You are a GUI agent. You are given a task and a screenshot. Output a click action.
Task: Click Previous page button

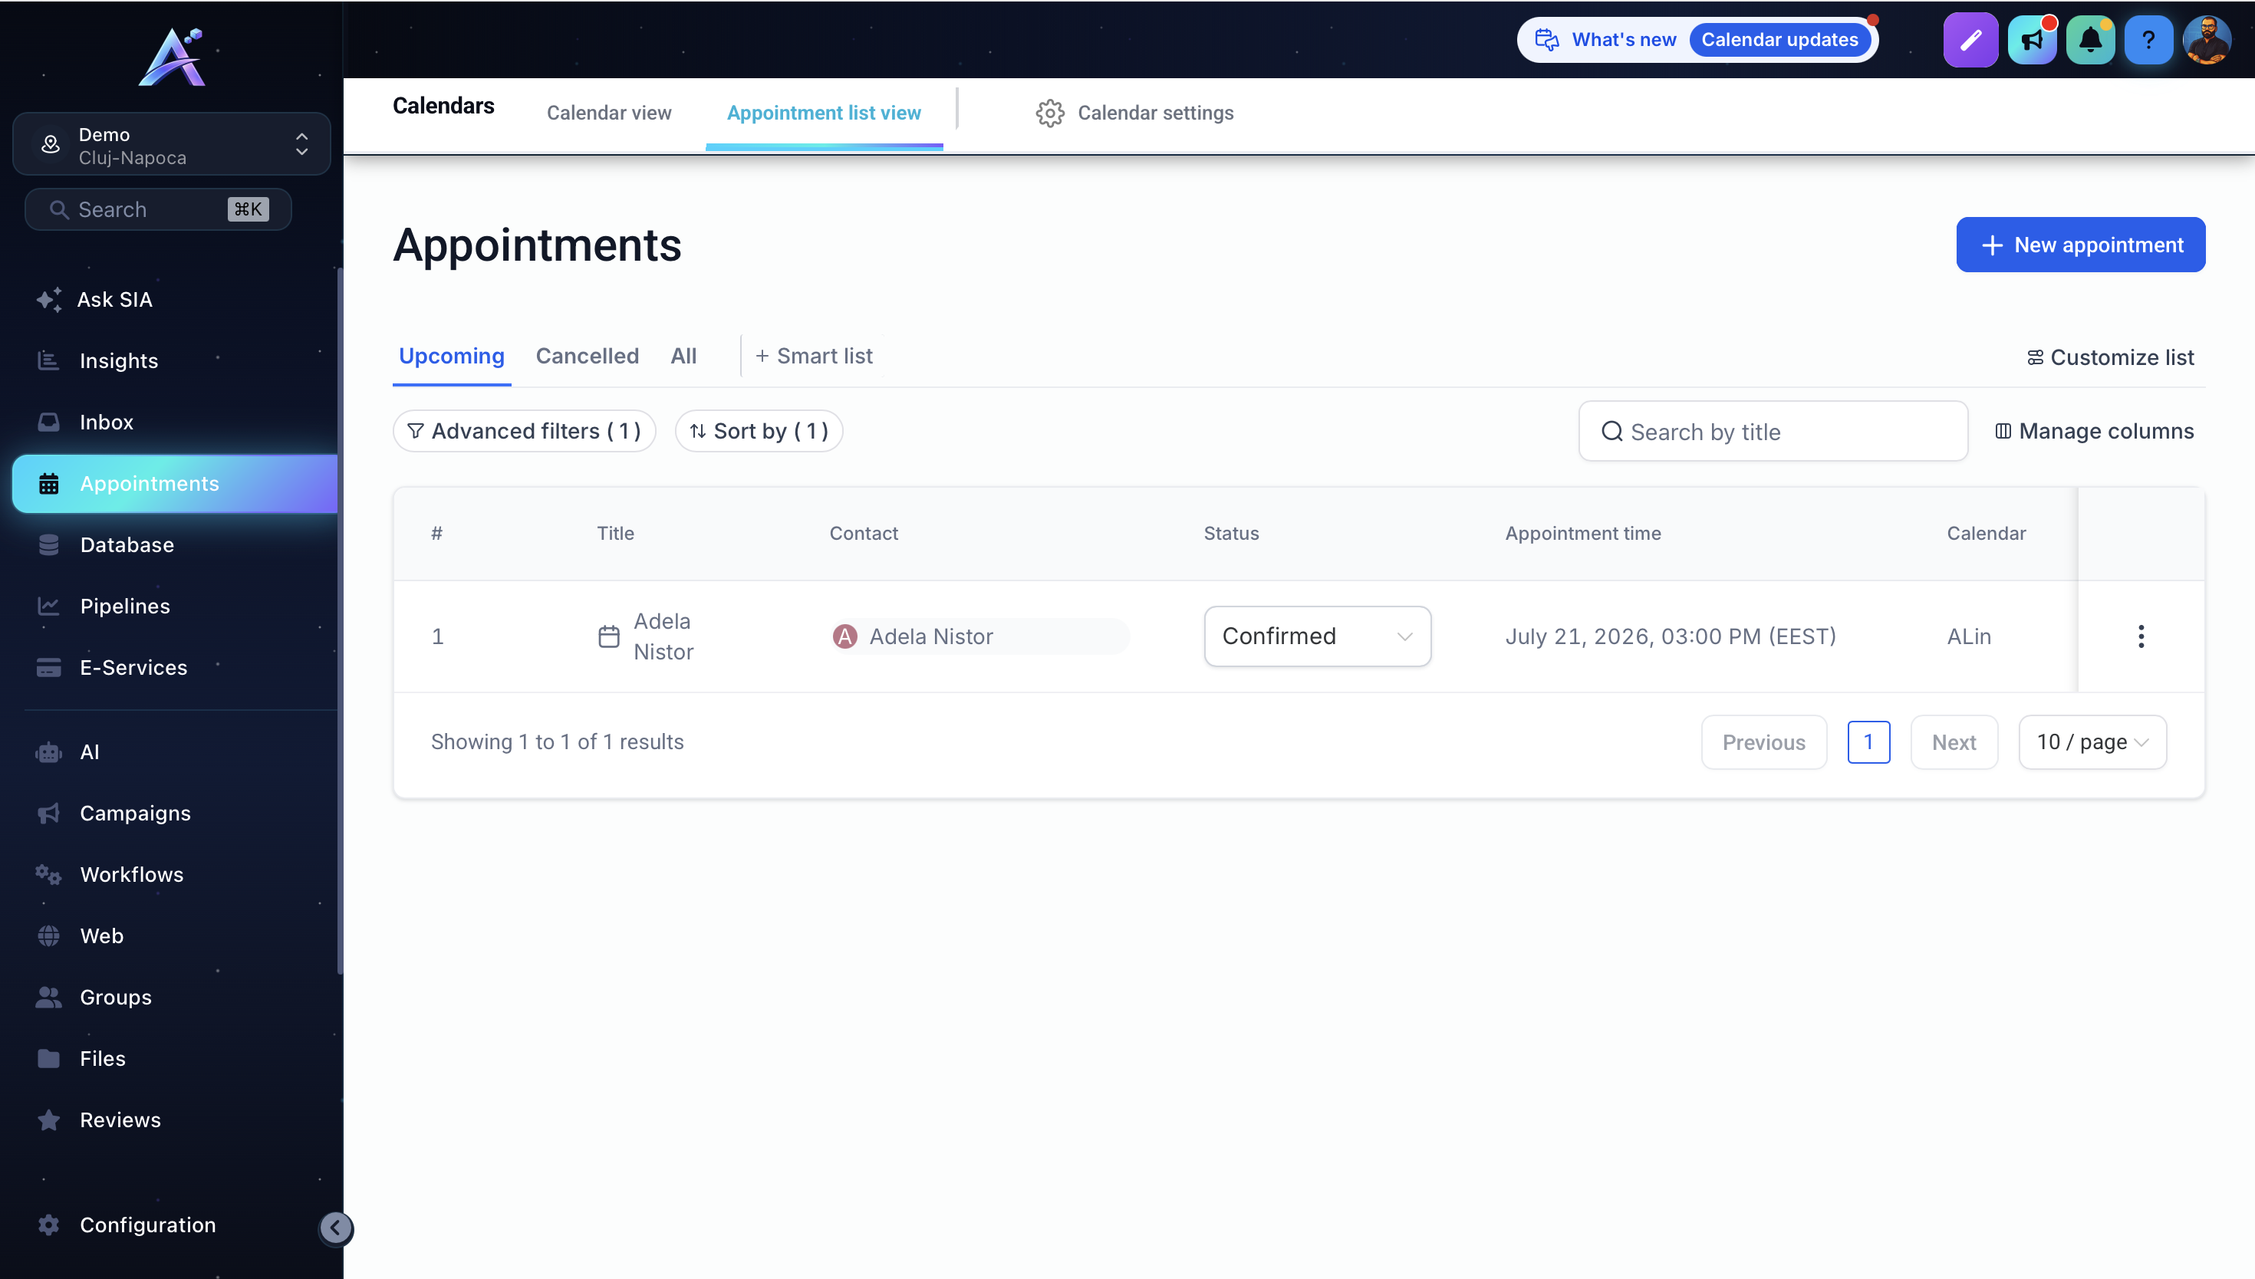[x=1764, y=743]
